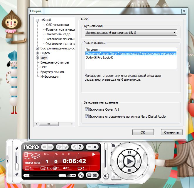Click the tree horizontal scrollbar thumb
Viewport: 194px width, 188px height.
tap(49, 124)
